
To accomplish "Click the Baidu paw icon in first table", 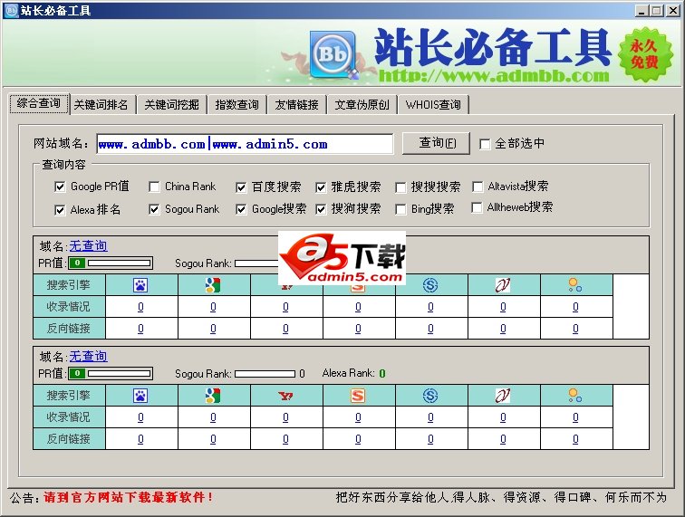I will pos(140,285).
